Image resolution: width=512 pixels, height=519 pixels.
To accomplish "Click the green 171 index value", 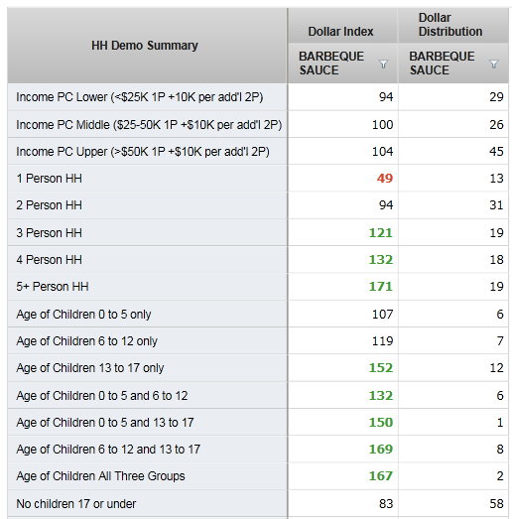I will click(381, 287).
